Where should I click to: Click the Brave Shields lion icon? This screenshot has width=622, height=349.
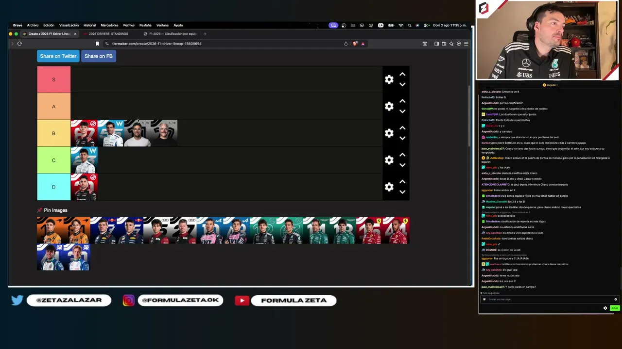(x=355, y=44)
